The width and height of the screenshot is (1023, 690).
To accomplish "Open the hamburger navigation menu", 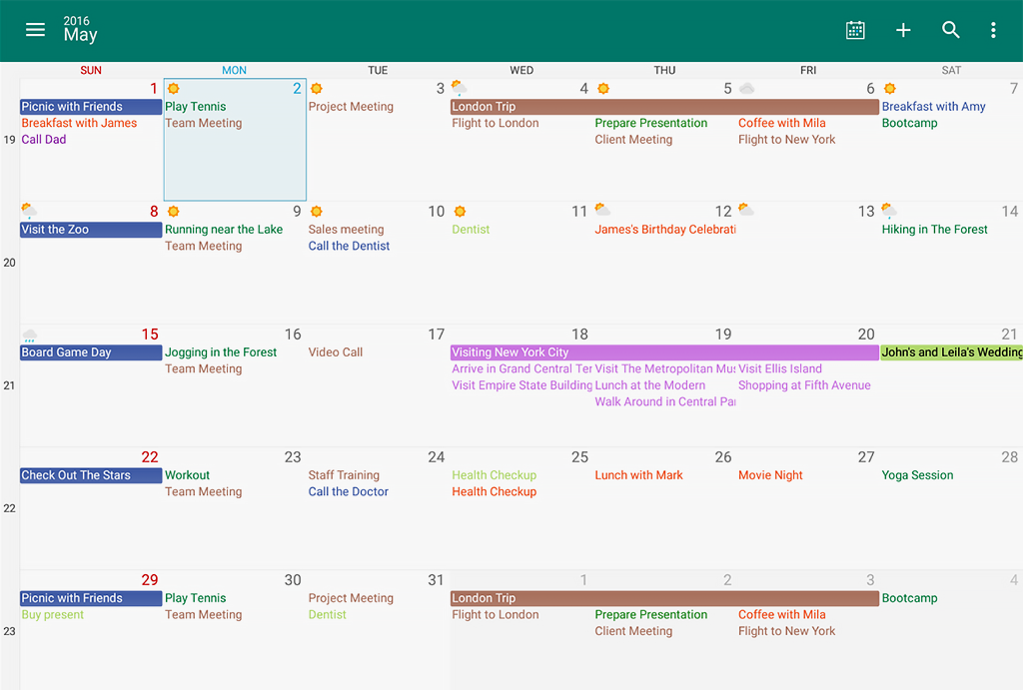I will (x=35, y=30).
